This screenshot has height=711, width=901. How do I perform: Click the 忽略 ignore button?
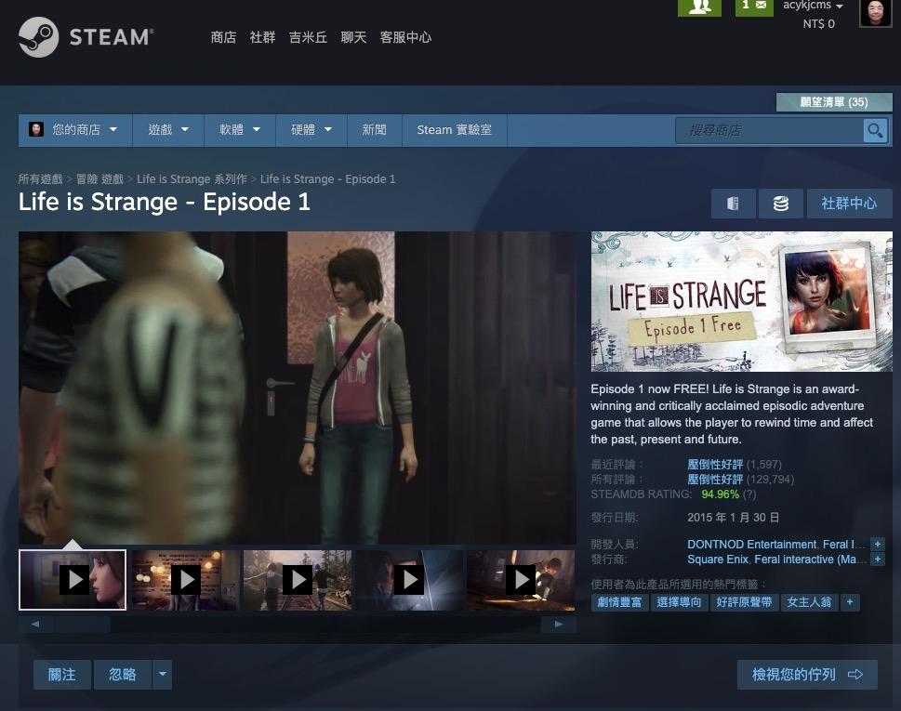click(123, 674)
